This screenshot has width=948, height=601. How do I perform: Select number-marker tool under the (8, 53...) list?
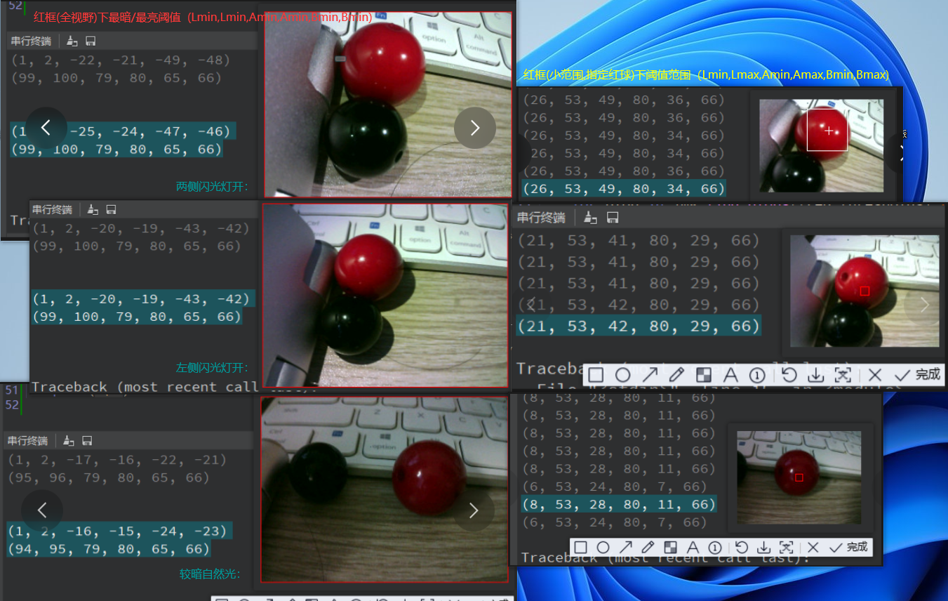715,548
